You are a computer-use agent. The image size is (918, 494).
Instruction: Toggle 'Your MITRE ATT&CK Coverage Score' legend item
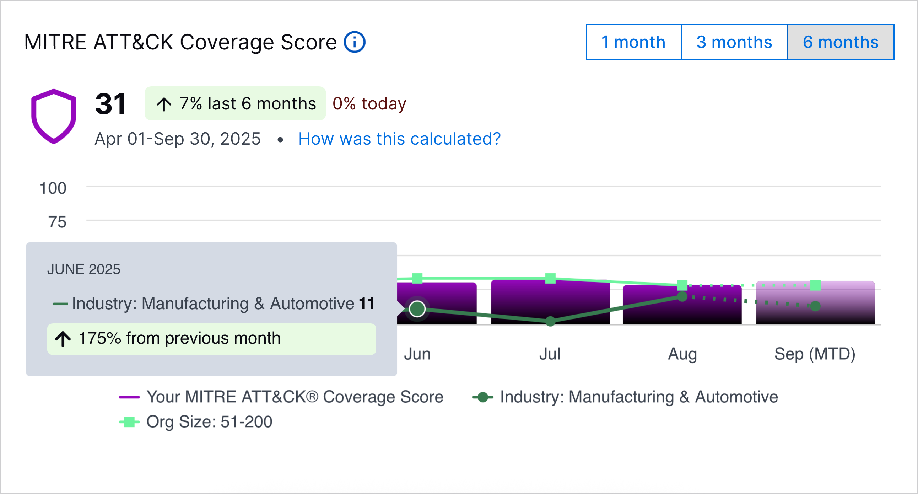(x=281, y=397)
